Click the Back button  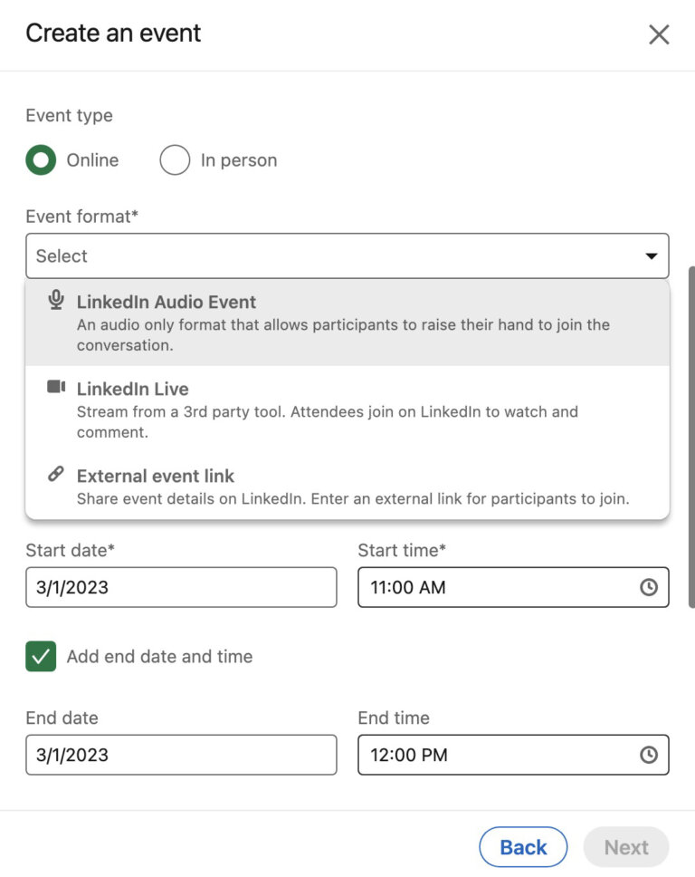click(523, 846)
